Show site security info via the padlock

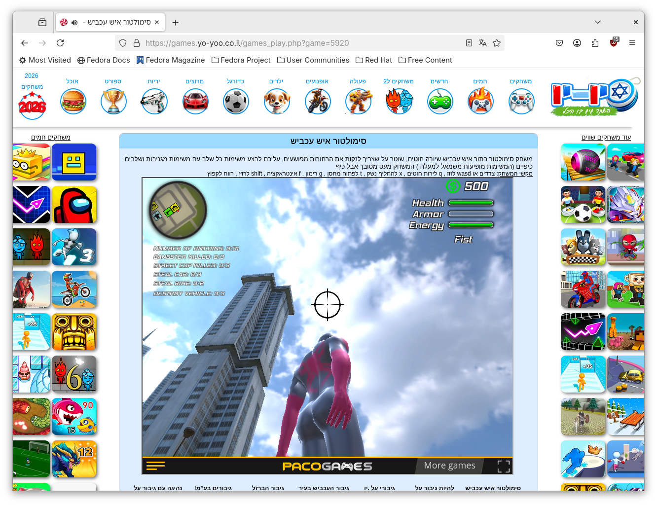coord(137,43)
